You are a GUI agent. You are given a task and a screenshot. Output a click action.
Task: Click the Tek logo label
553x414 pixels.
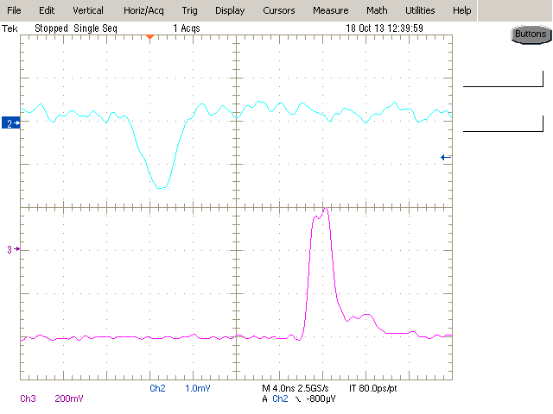[10, 28]
